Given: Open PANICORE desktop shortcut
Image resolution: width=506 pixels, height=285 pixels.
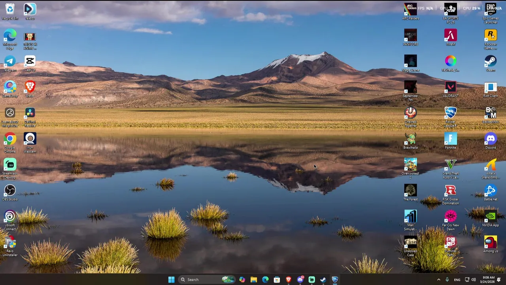Looking at the screenshot, I should (410, 38).
